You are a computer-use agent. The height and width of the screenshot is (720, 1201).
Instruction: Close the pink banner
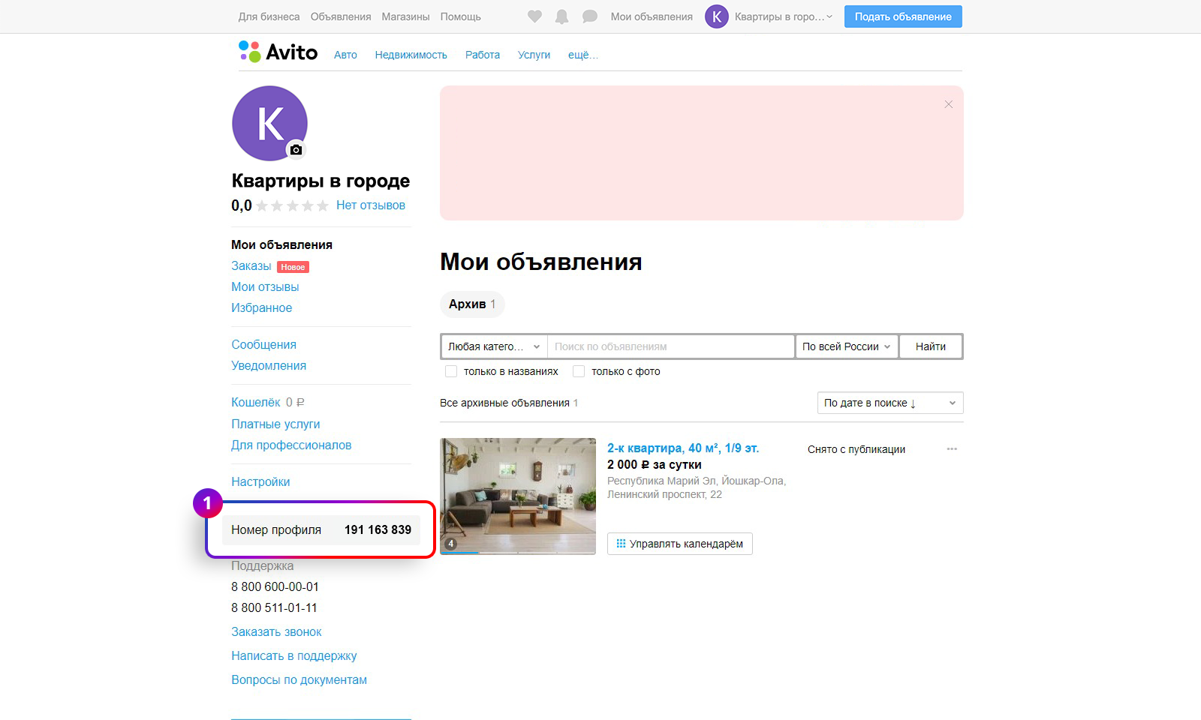[949, 104]
